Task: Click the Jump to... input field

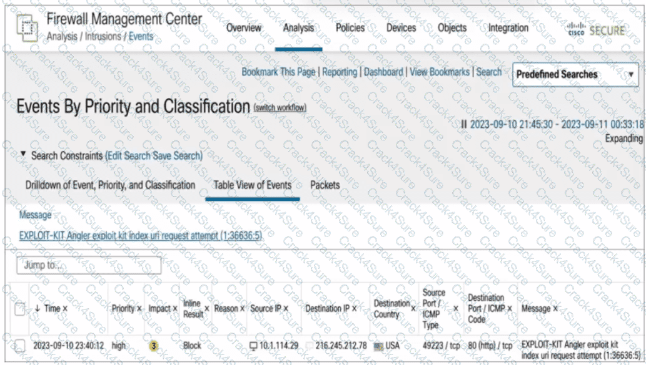Action: click(x=89, y=265)
